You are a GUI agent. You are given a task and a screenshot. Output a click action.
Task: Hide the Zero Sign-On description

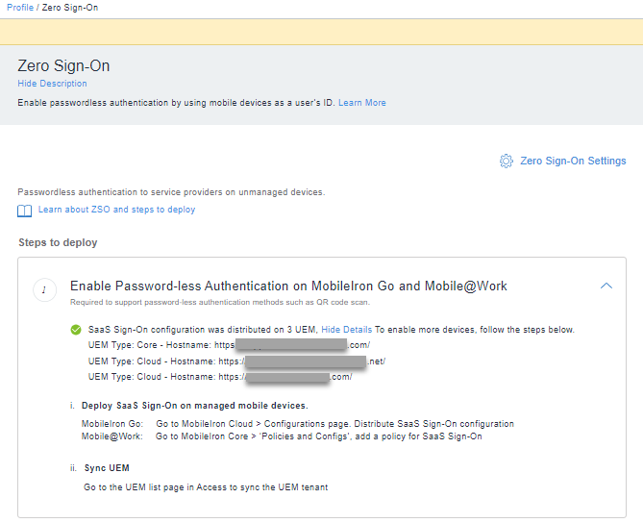(52, 84)
